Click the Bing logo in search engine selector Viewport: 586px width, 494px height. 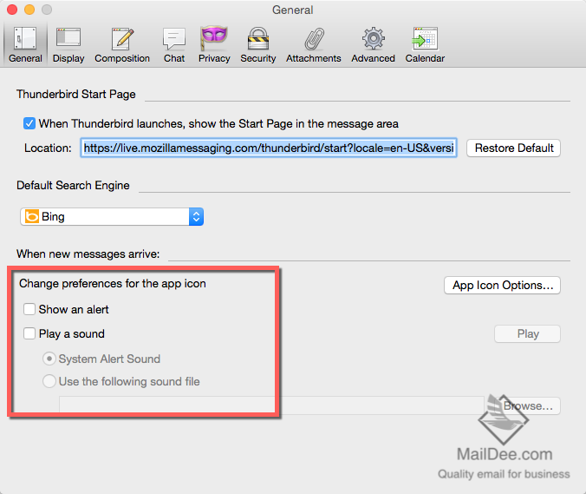[x=32, y=216]
